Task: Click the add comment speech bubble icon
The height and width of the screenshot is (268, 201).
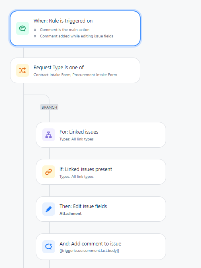Action: coord(49,247)
